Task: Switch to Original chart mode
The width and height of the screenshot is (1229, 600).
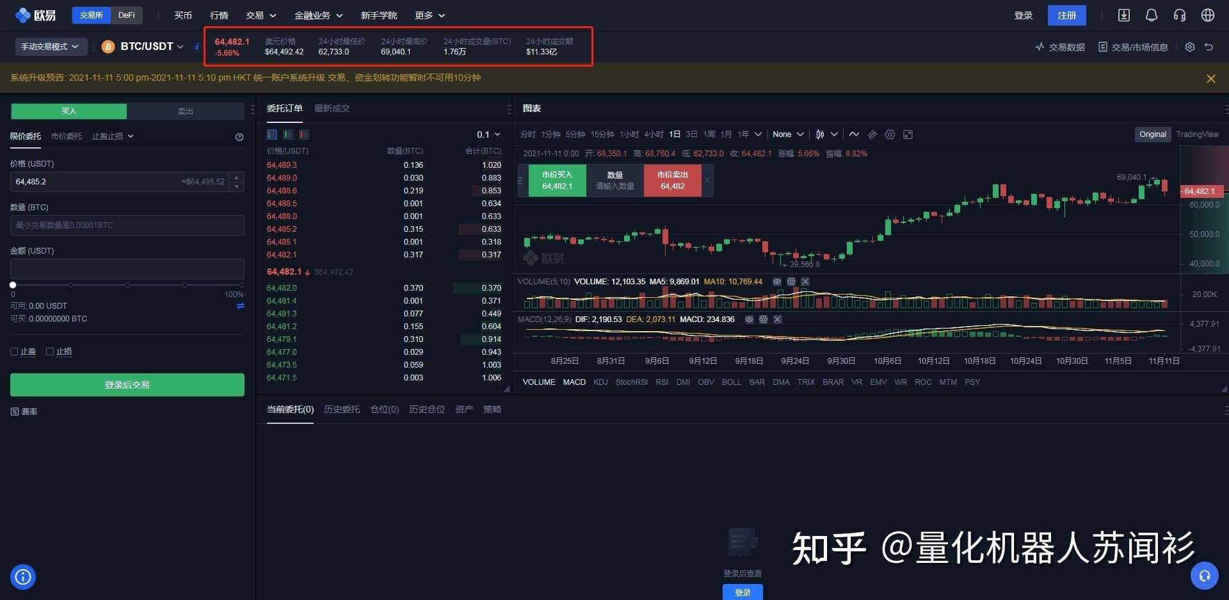Action: [1152, 134]
